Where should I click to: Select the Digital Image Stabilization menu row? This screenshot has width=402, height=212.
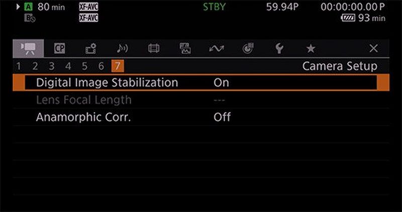pos(107,82)
